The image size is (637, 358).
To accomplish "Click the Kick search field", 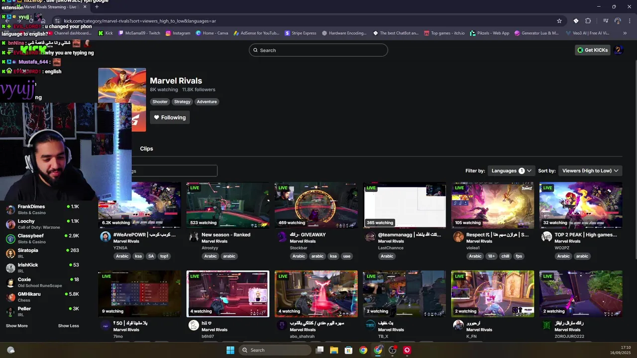I will 318,50.
